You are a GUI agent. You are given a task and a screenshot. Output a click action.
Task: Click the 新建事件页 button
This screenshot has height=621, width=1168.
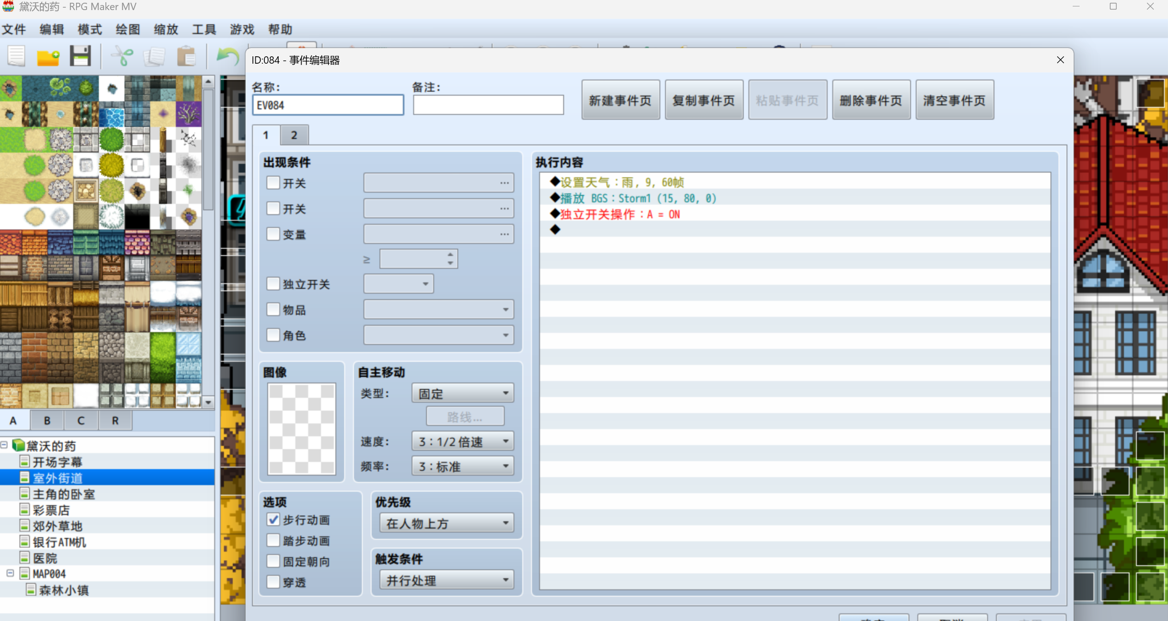point(620,100)
